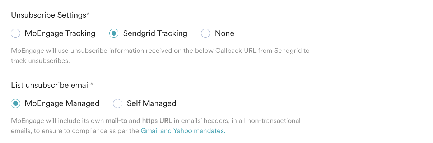Click the 'Sendgrid Tracking' label text
Screen dimensions: 433x143
click(155, 33)
